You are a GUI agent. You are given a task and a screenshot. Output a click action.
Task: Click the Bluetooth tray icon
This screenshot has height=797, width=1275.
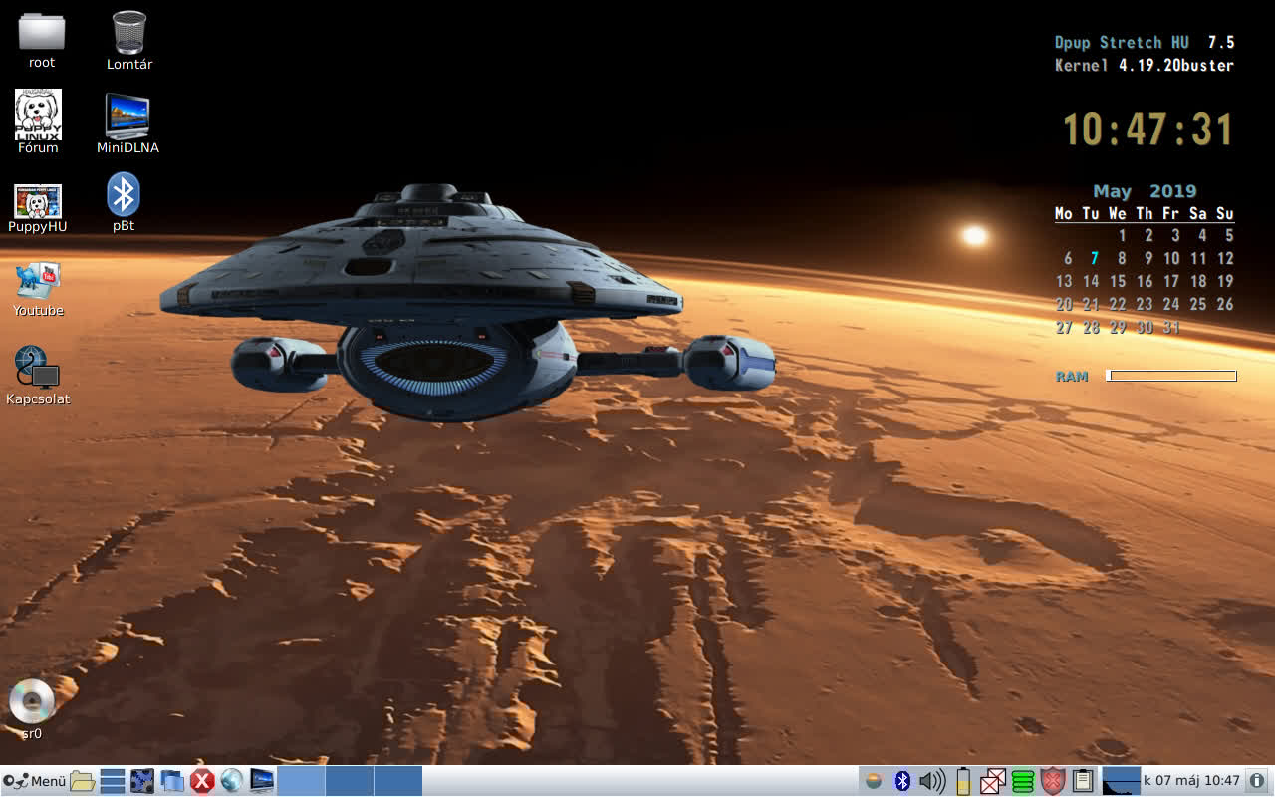(x=902, y=781)
